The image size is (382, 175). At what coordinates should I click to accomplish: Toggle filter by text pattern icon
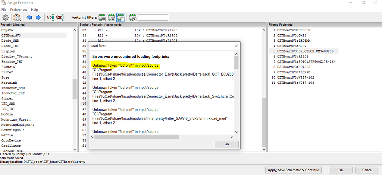pyautogui.click(x=133, y=17)
